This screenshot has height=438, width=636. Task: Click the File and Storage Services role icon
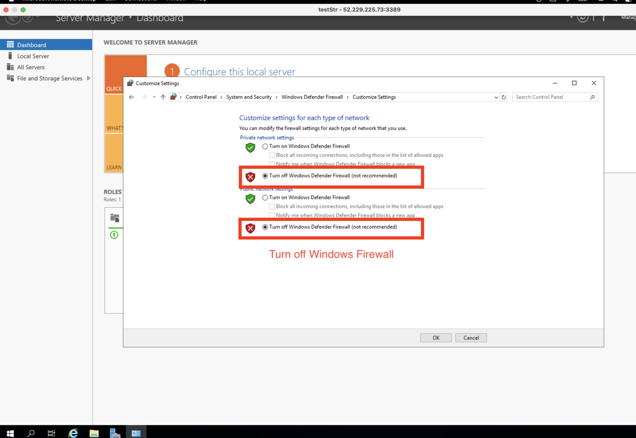coord(114,218)
